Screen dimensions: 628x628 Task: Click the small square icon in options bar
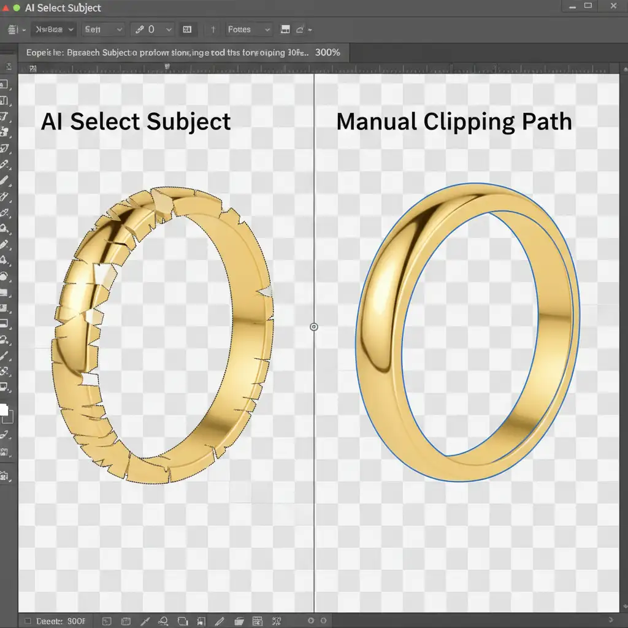[x=187, y=29]
